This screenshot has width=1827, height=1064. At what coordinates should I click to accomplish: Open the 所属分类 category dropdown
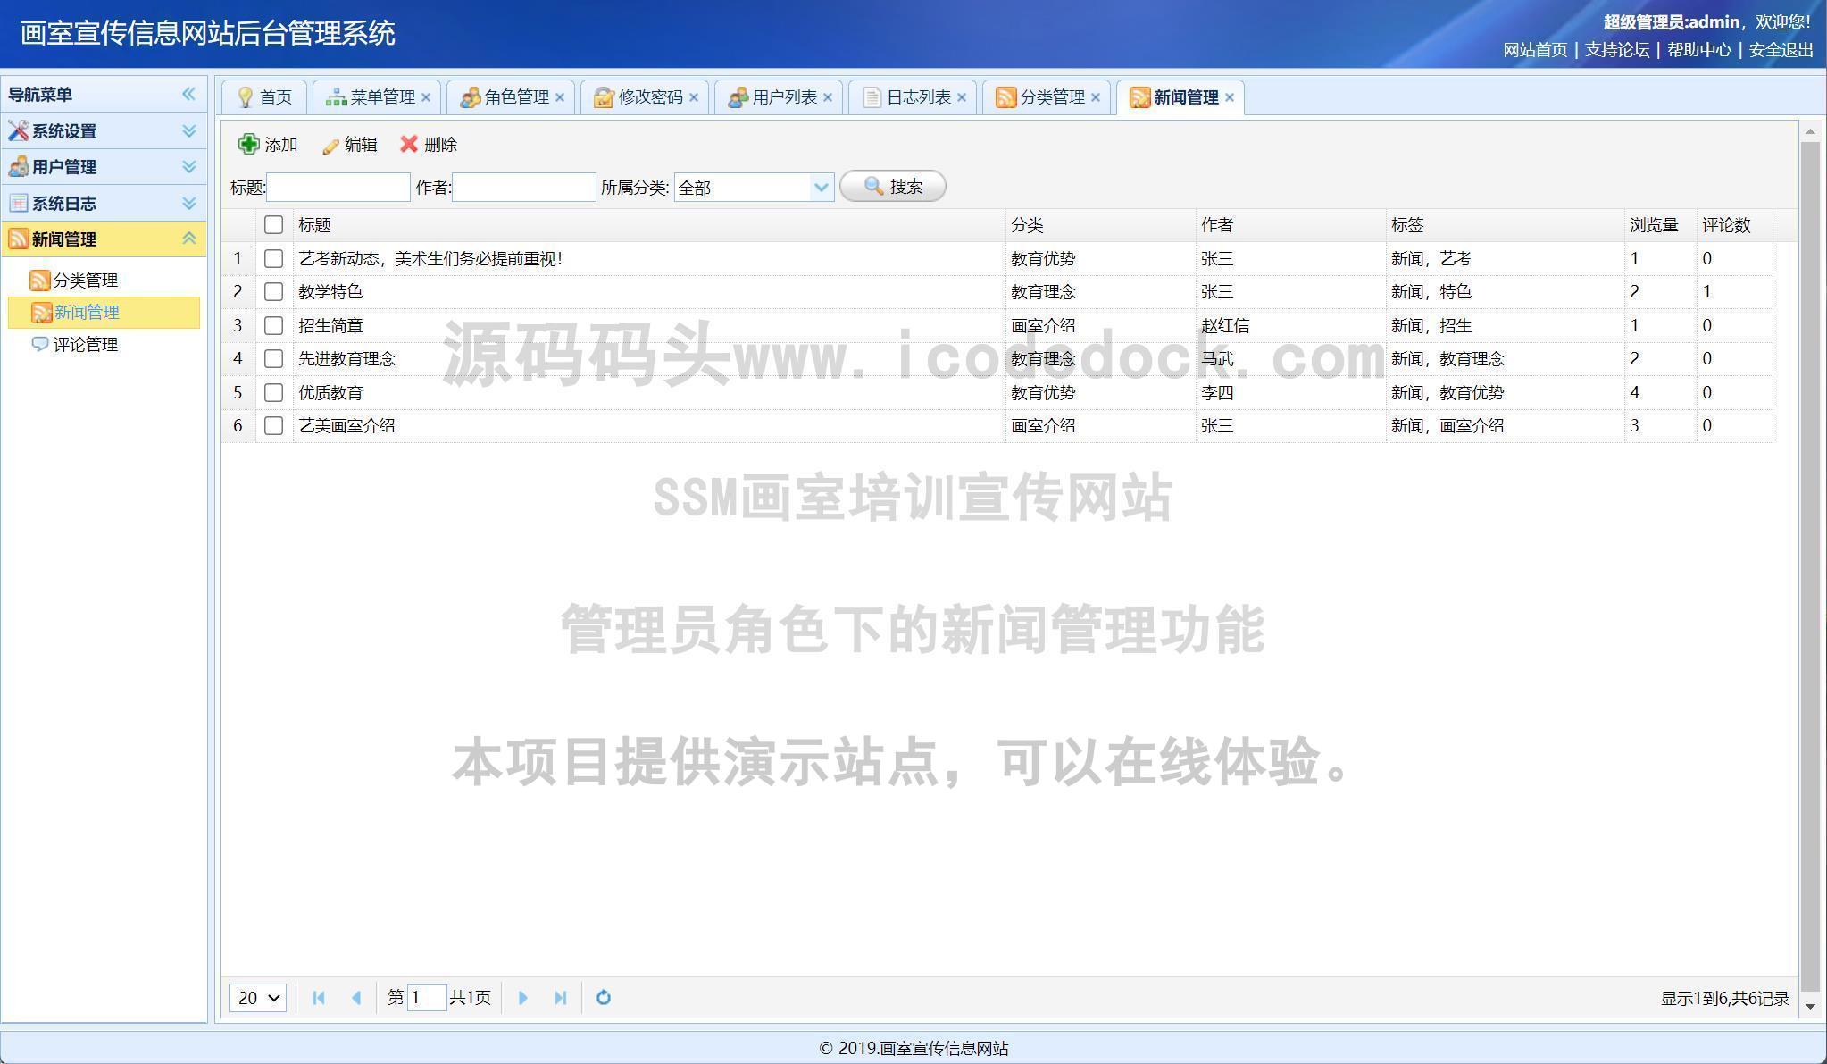click(x=820, y=187)
